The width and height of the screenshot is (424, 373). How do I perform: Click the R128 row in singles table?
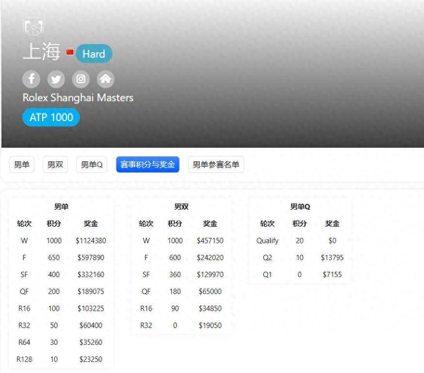[x=24, y=359]
